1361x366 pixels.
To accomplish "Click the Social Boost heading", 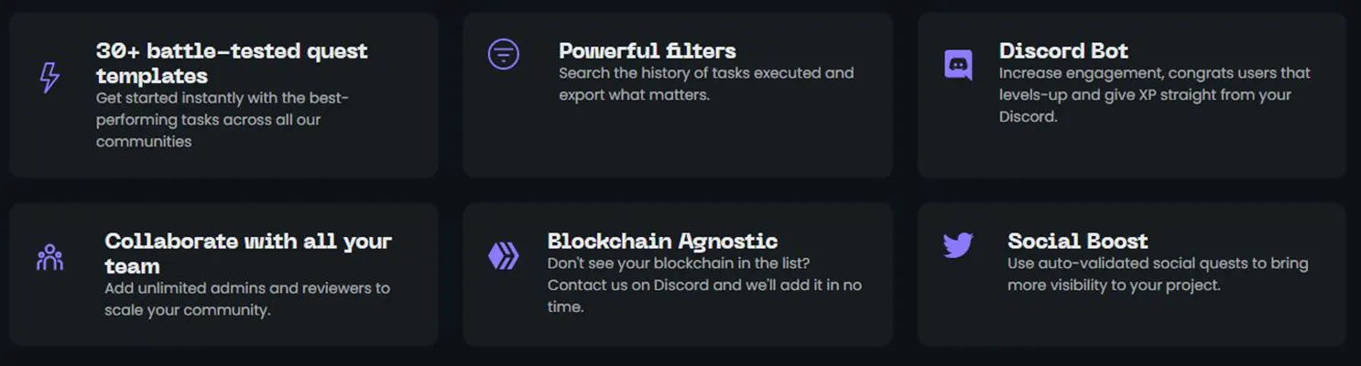I will 1077,242.
